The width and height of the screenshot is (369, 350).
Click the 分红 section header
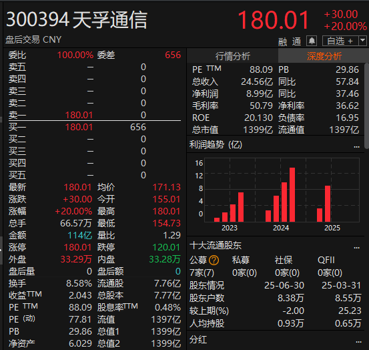(198, 340)
